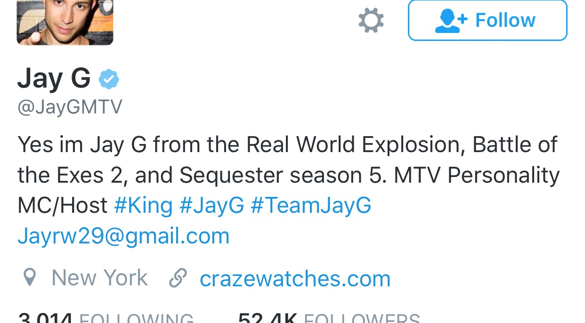Open the settings gear icon

(371, 21)
